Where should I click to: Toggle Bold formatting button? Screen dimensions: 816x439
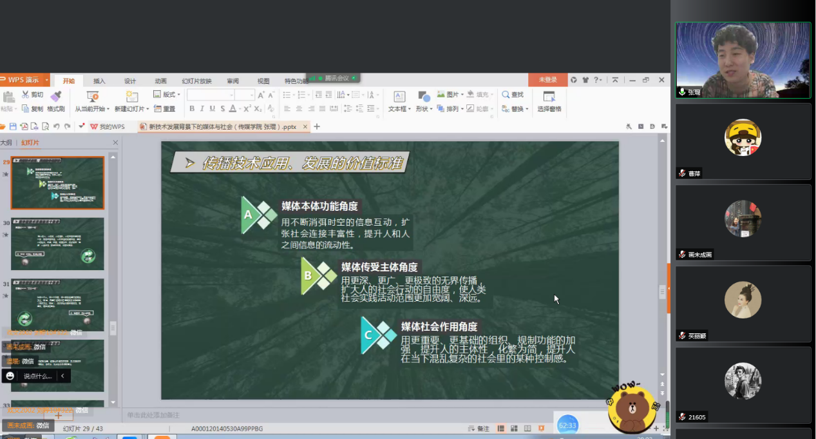[x=191, y=109]
